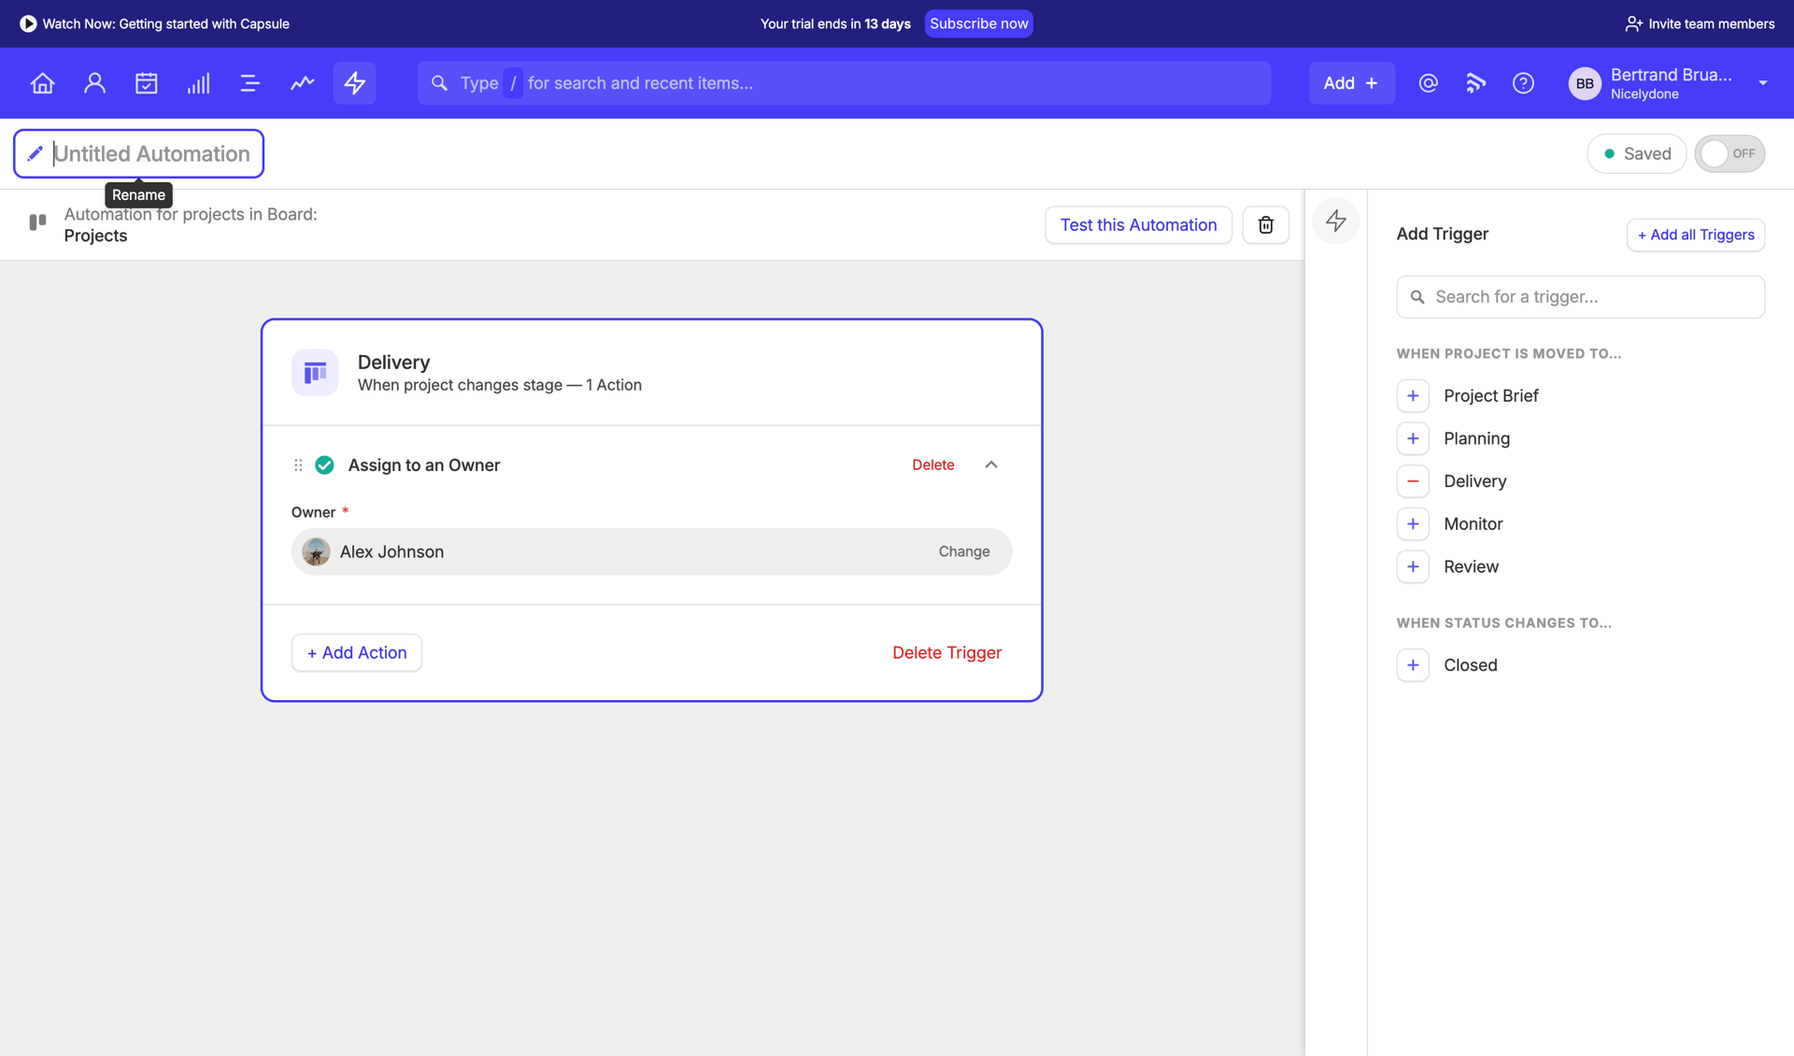Select the Automations lightning bolt icon
Screen dimensions: 1794x1056
pos(354,82)
